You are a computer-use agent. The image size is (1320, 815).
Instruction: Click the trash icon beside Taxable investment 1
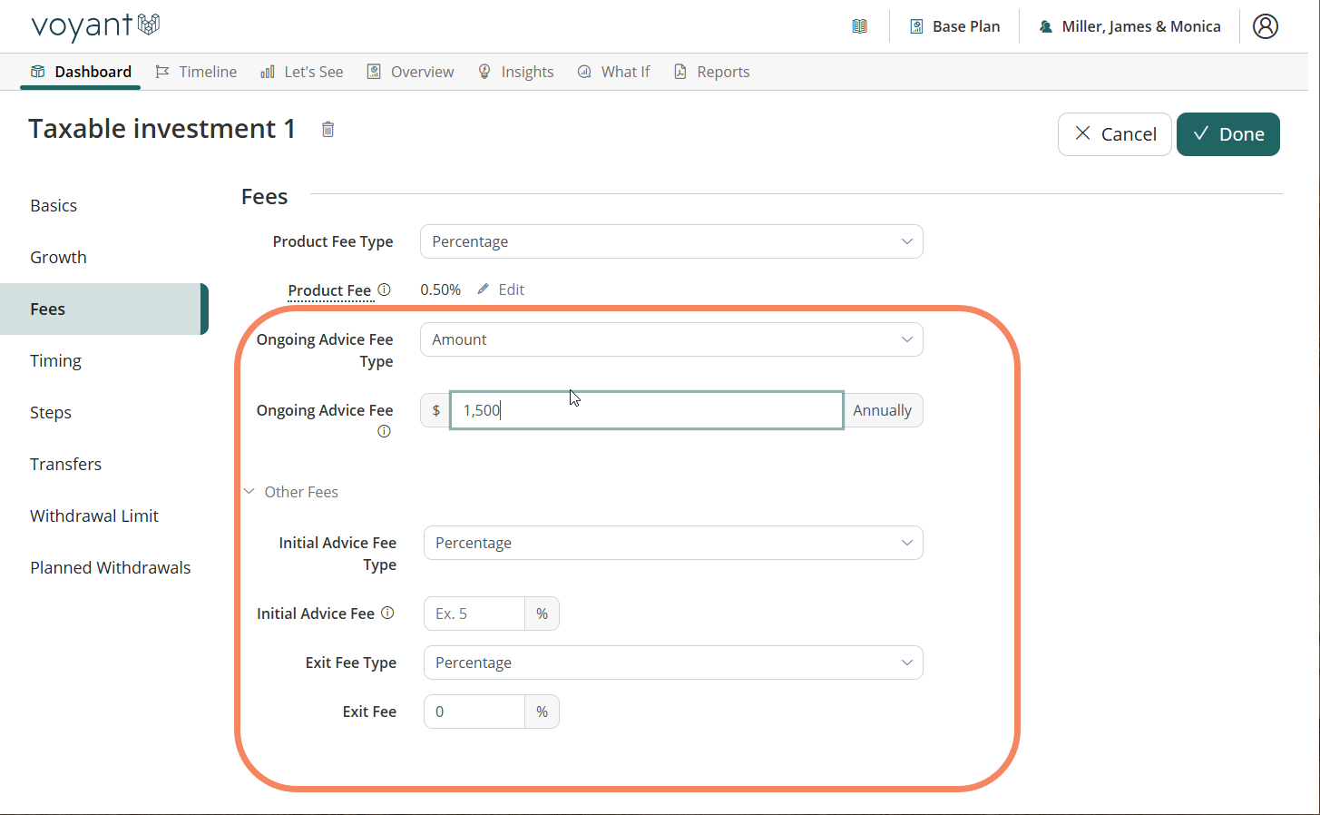(x=328, y=130)
